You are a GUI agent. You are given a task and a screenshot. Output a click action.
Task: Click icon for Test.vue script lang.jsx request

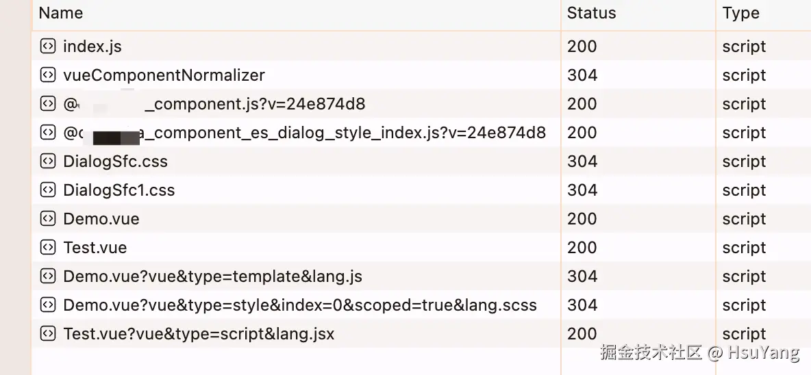coord(47,334)
